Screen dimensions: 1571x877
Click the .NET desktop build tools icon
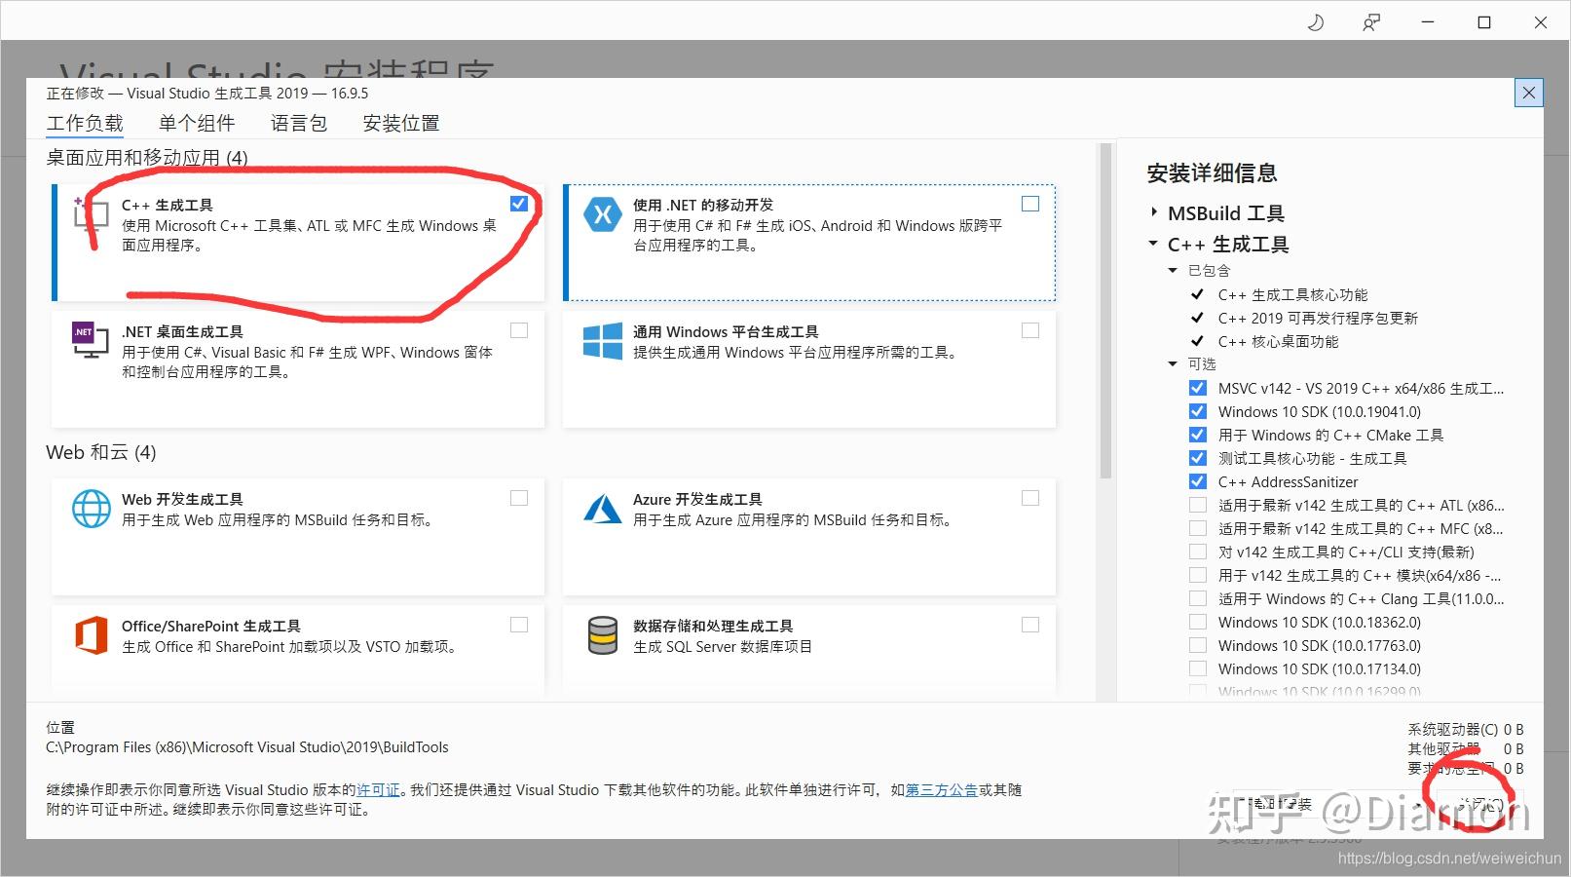(91, 340)
